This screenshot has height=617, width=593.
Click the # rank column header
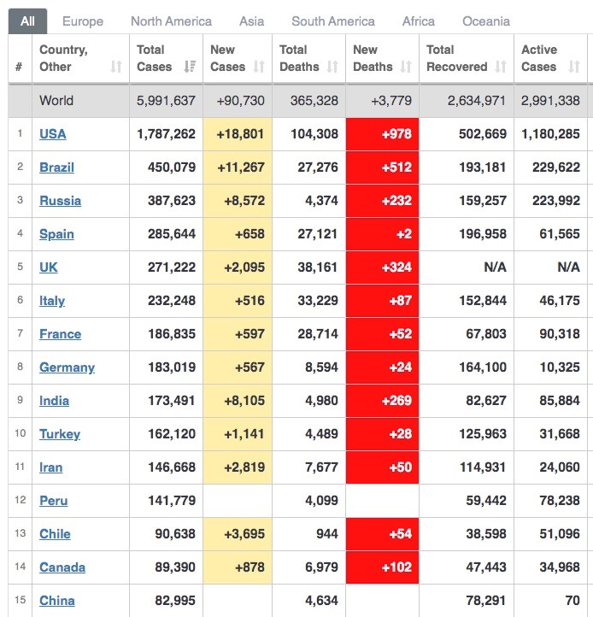(x=19, y=67)
